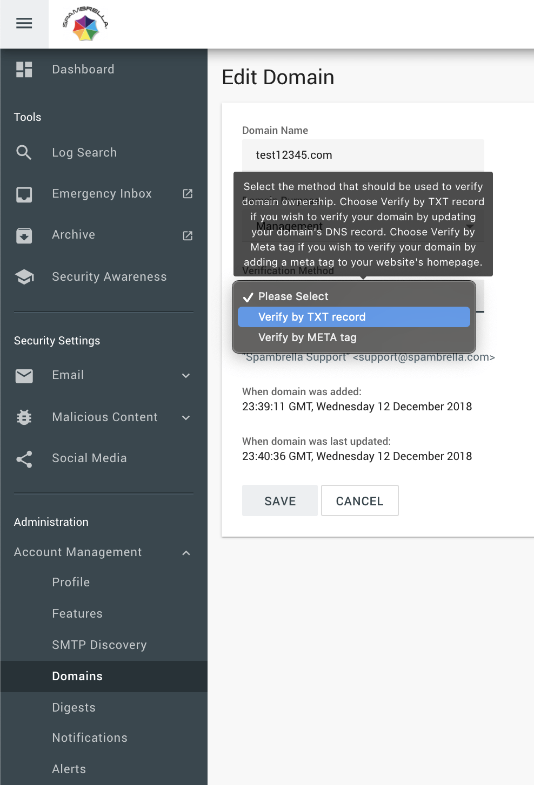Click the Email envelope icon

point(24,376)
